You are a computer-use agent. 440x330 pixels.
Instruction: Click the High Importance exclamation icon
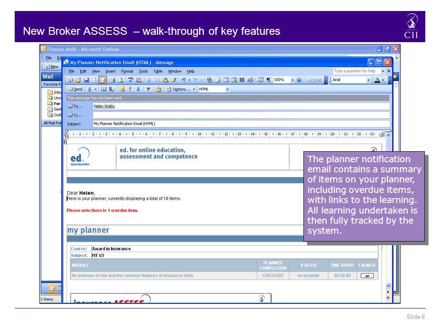[130, 89]
